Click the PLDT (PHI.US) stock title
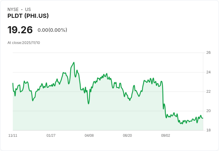219x151 pixels. 28,16
